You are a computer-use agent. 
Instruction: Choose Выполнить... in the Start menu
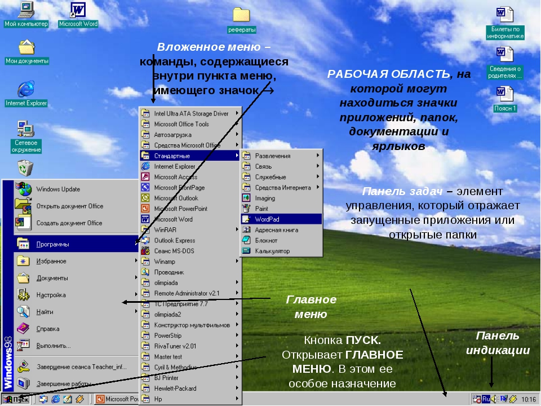pyautogui.click(x=77, y=346)
